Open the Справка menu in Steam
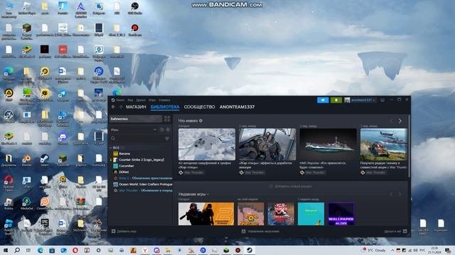This screenshot has width=455, height=255. (x=164, y=100)
